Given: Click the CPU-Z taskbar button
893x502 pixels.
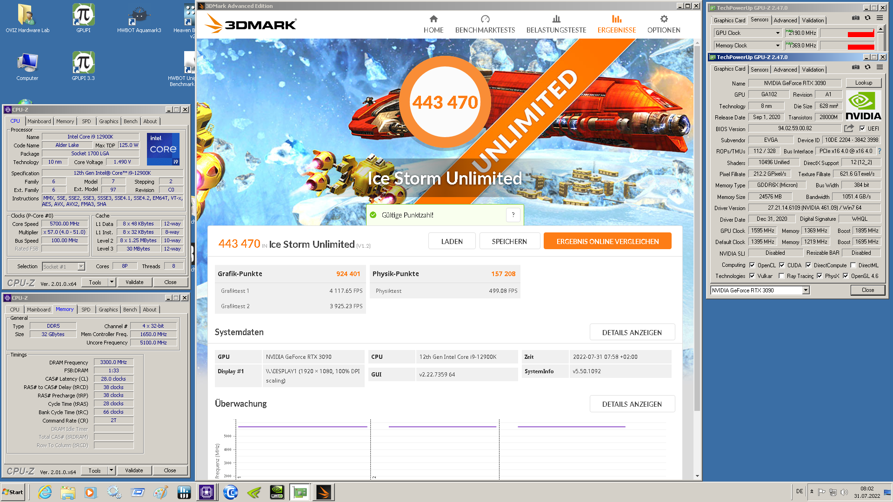Looking at the screenshot, I should 206,492.
